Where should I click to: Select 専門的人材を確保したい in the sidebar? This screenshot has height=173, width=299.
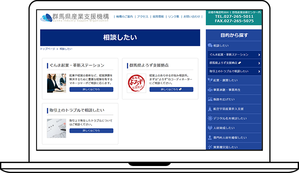[x=234, y=138]
